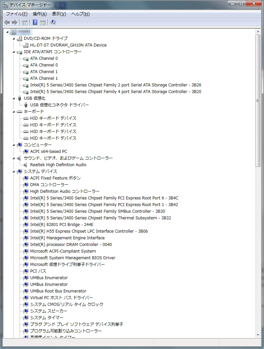264x349 pixels.
Task: Collapse the USB 仮想化 category
Action: click(14, 98)
